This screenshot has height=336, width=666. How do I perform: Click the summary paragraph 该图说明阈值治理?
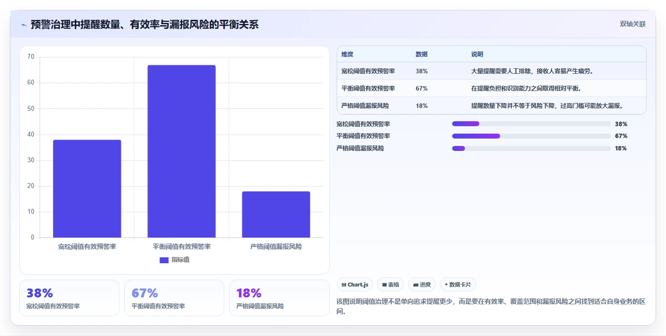[491, 306]
